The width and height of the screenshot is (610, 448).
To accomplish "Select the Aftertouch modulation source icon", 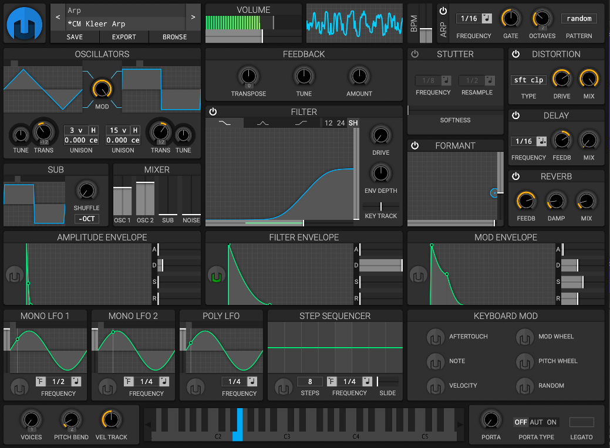I will 435,337.
